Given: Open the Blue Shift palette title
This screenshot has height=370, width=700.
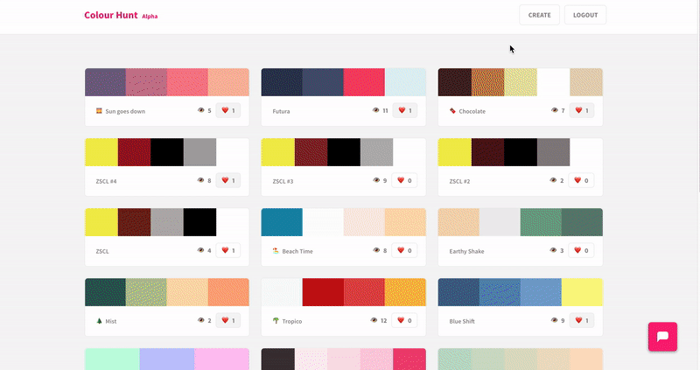Looking at the screenshot, I should (462, 321).
